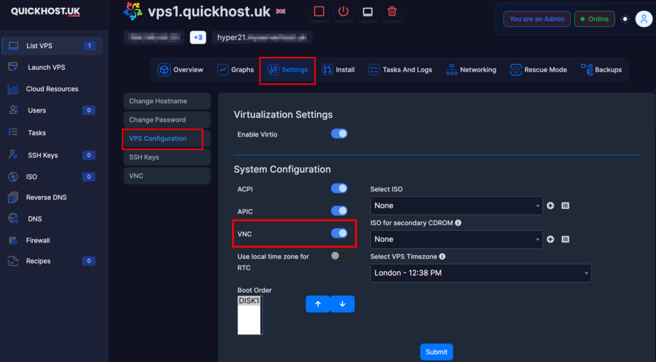Click the vps1.quickhost.uk title

click(x=209, y=12)
